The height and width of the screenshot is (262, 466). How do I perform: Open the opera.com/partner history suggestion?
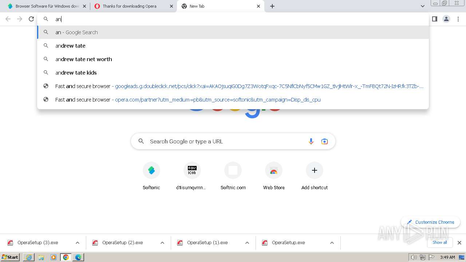pos(233,100)
